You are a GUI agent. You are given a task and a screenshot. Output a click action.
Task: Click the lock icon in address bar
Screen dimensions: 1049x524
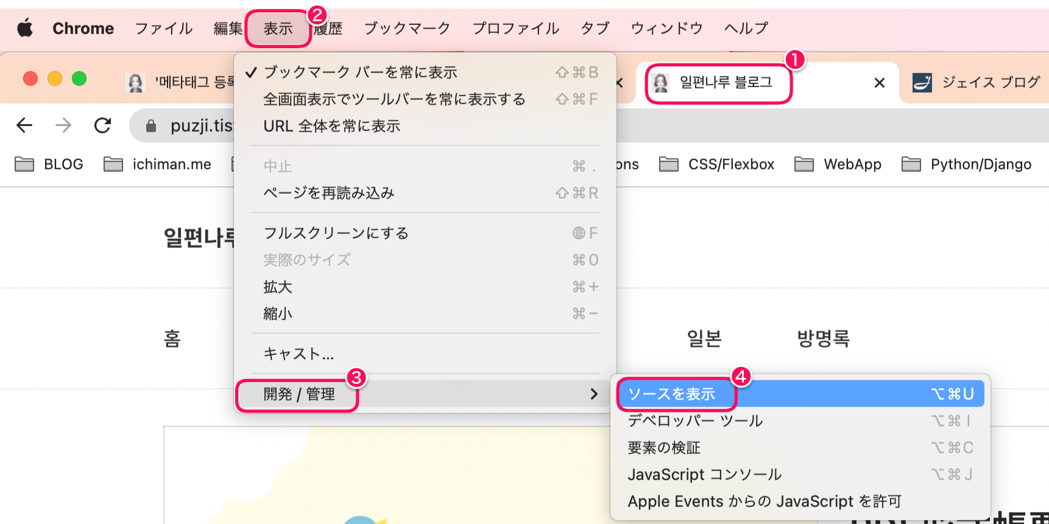point(151,126)
